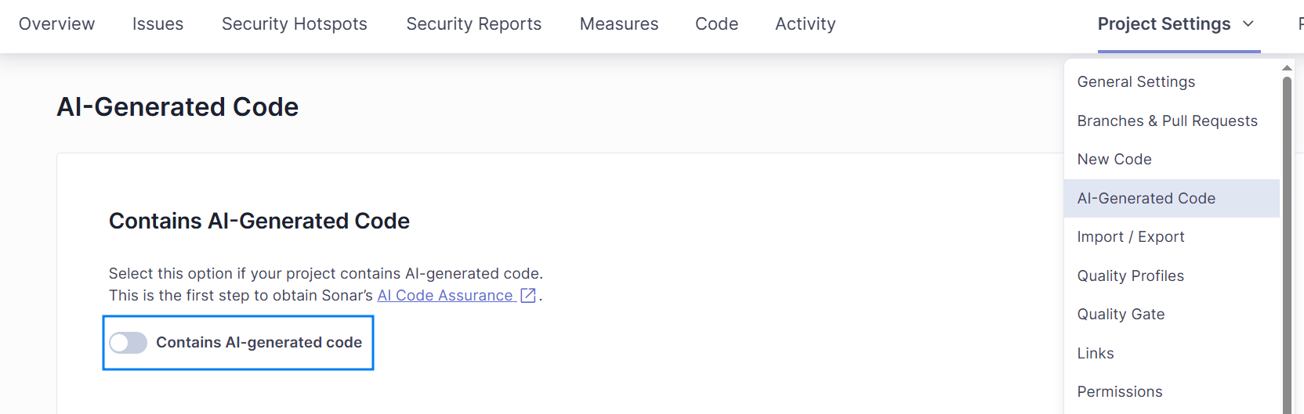Viewport: 1304px width, 414px height.
Task: Select AI-Generated Code menu item
Action: pyautogui.click(x=1146, y=199)
